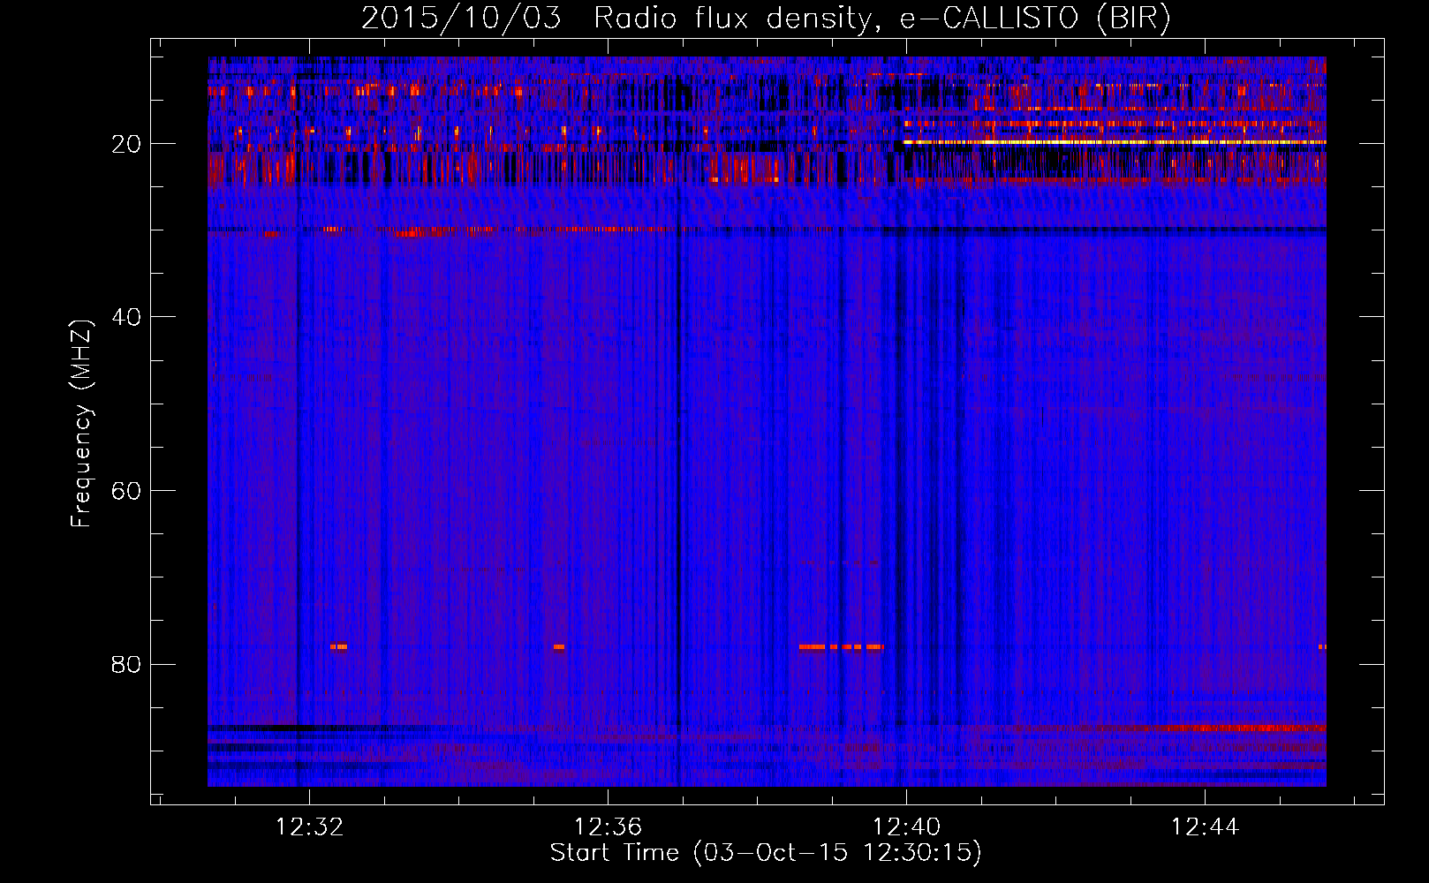Click the plot title "2015/10/03 Radio flux density, e-CALLISTO (BIR)"
The image size is (1429, 883).
pos(766,19)
